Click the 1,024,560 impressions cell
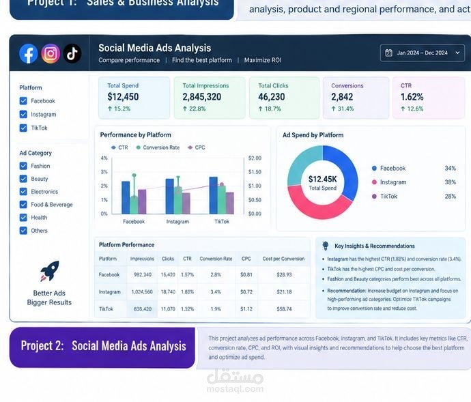This screenshot has height=402, width=471. point(142,291)
